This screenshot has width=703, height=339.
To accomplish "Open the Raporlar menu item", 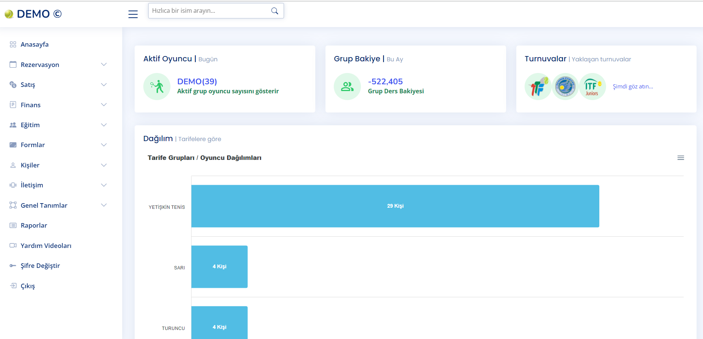I will [x=34, y=225].
